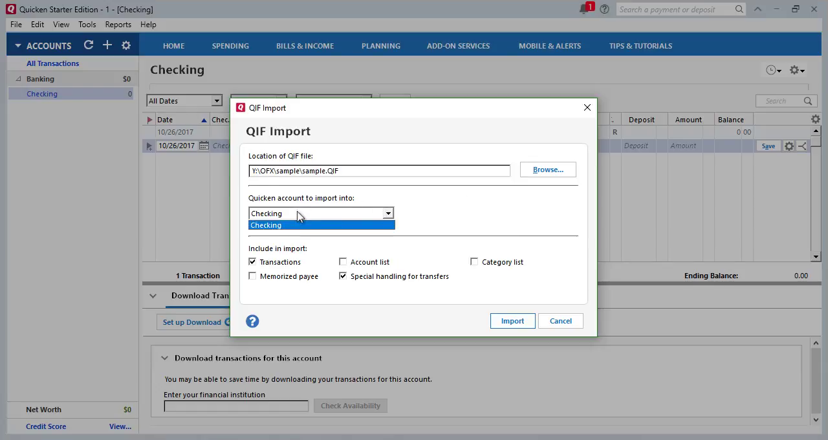
Task: Toggle the Transactions checkbox
Action: (x=252, y=262)
